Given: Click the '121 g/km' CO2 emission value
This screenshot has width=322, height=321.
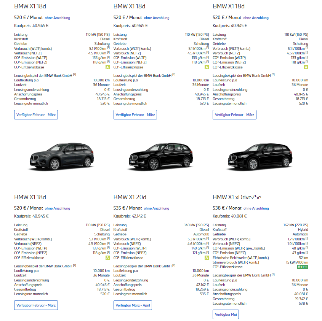Looking at the screenshot, I should (x=199, y=253).
